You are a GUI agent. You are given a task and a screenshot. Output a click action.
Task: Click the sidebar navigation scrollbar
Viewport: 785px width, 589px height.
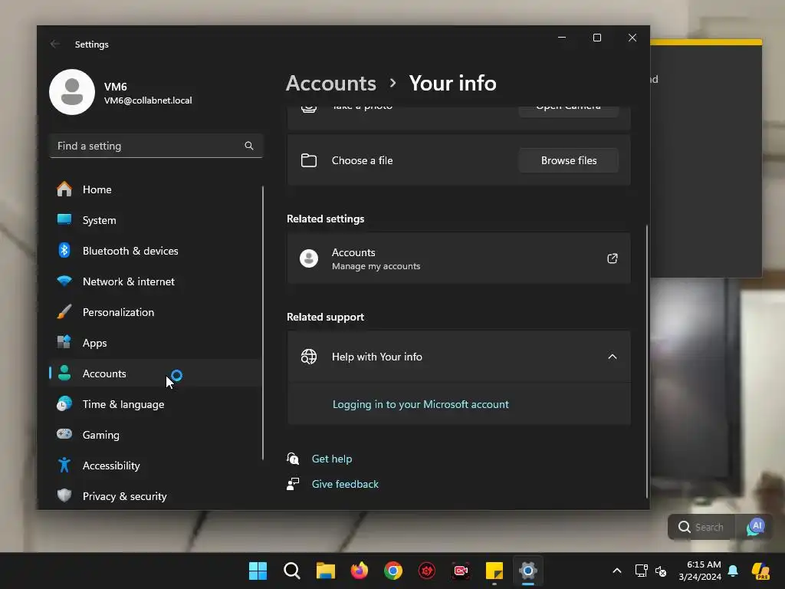(x=262, y=323)
